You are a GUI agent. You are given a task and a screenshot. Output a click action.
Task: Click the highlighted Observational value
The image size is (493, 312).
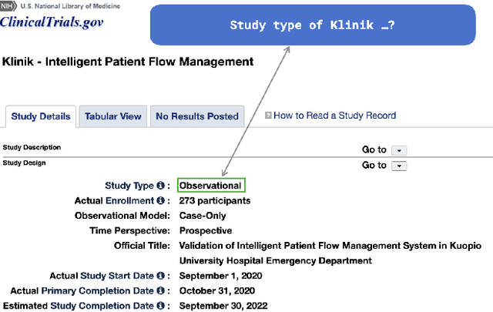[x=210, y=186]
